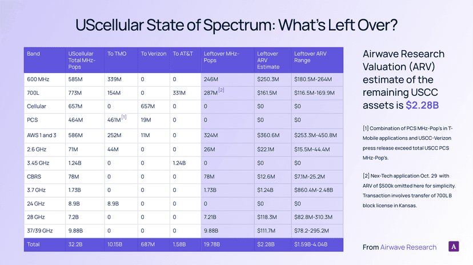Select the 'Band' column header
The width and height of the screenshot is (473, 265).
(x=34, y=54)
